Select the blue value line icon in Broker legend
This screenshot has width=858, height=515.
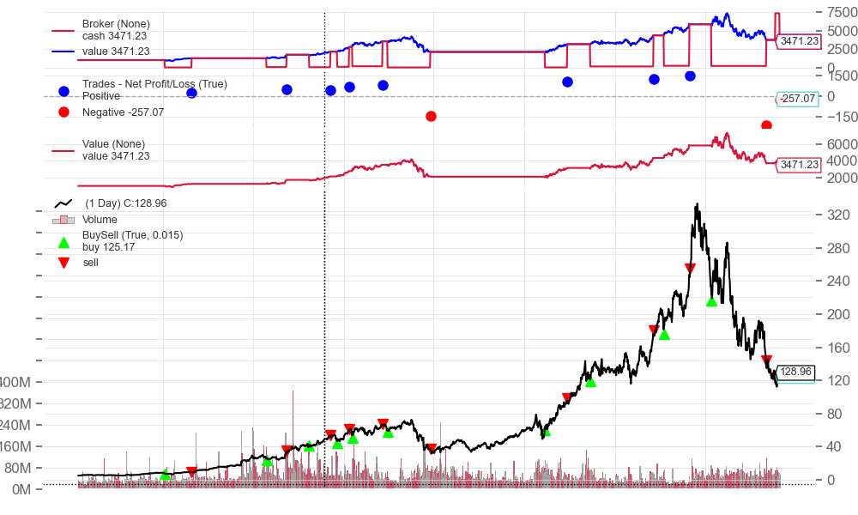61,50
